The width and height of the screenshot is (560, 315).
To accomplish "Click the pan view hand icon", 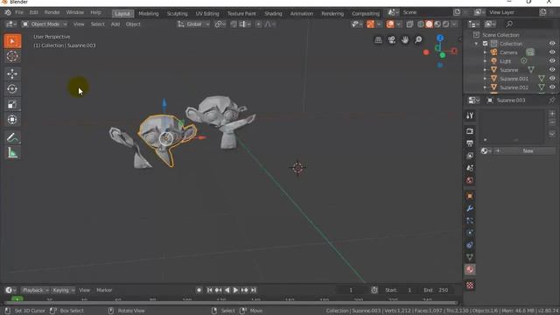I will (404, 39).
